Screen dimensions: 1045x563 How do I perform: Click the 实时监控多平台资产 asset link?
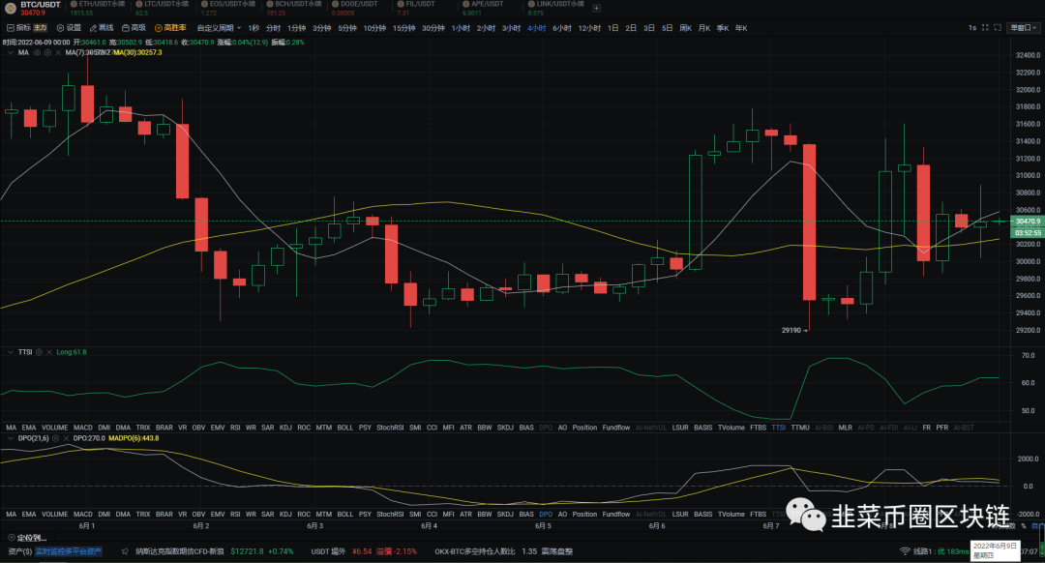[x=68, y=551]
